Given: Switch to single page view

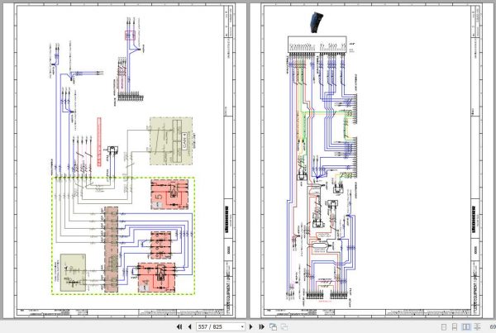Looking at the screenshot, I should [444, 326].
